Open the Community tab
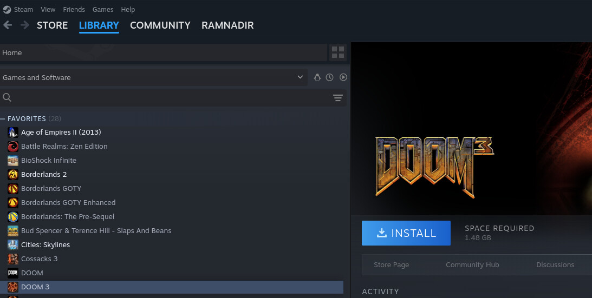The image size is (592, 298). pos(160,25)
